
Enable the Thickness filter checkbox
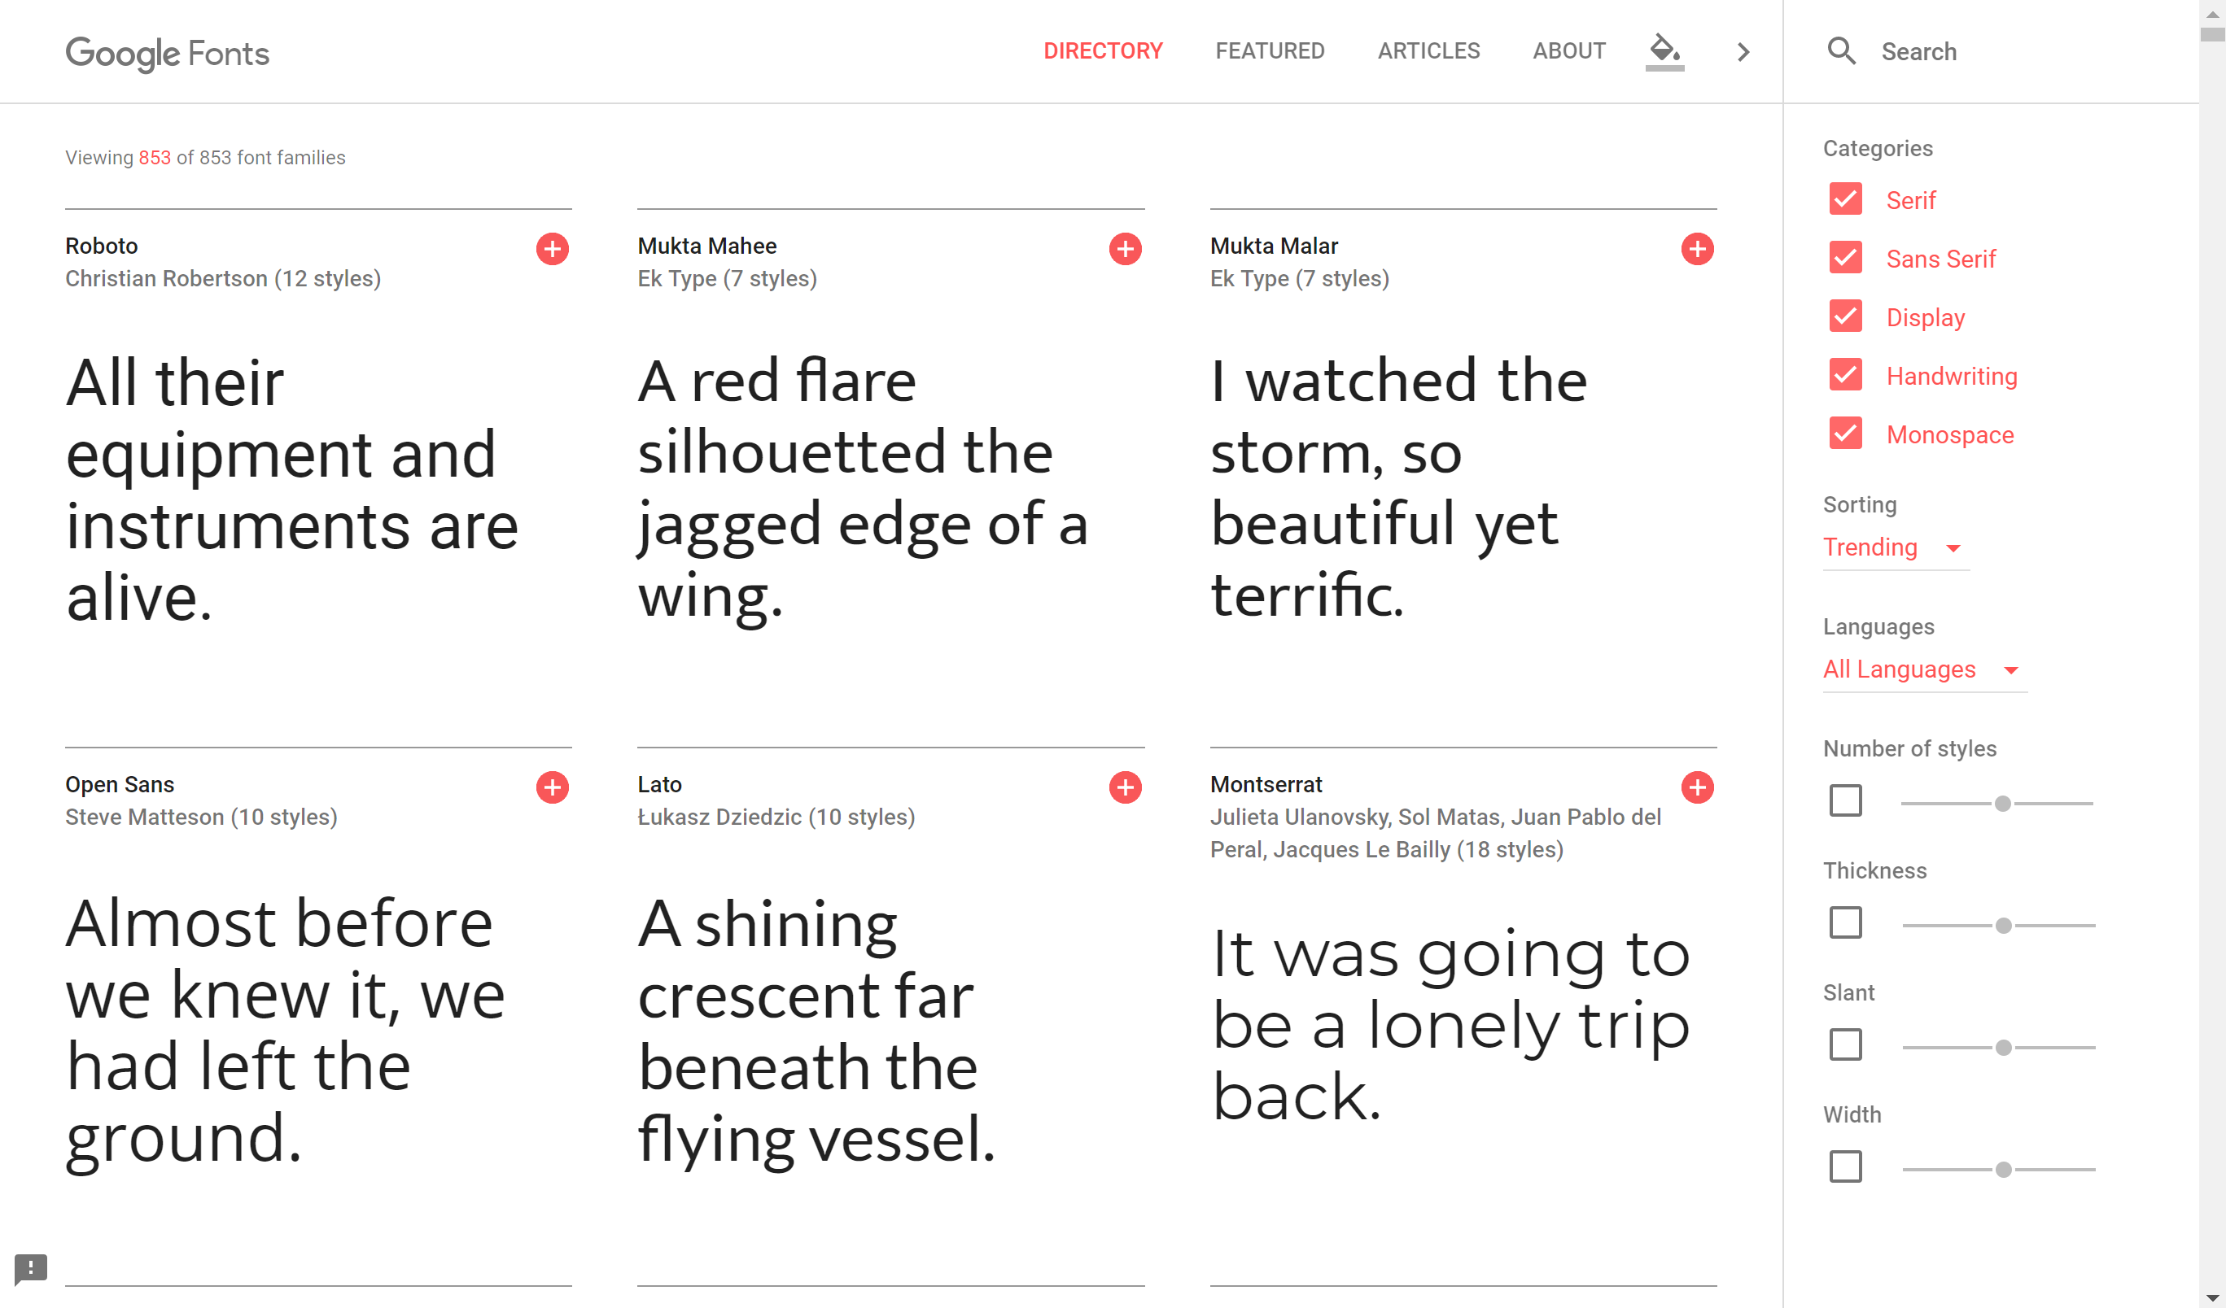click(x=1845, y=923)
